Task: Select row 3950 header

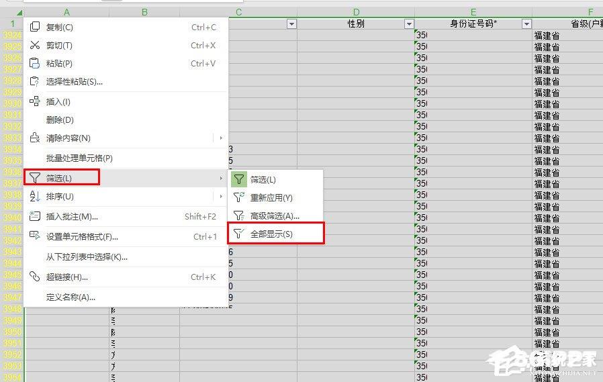Action: click(12, 332)
